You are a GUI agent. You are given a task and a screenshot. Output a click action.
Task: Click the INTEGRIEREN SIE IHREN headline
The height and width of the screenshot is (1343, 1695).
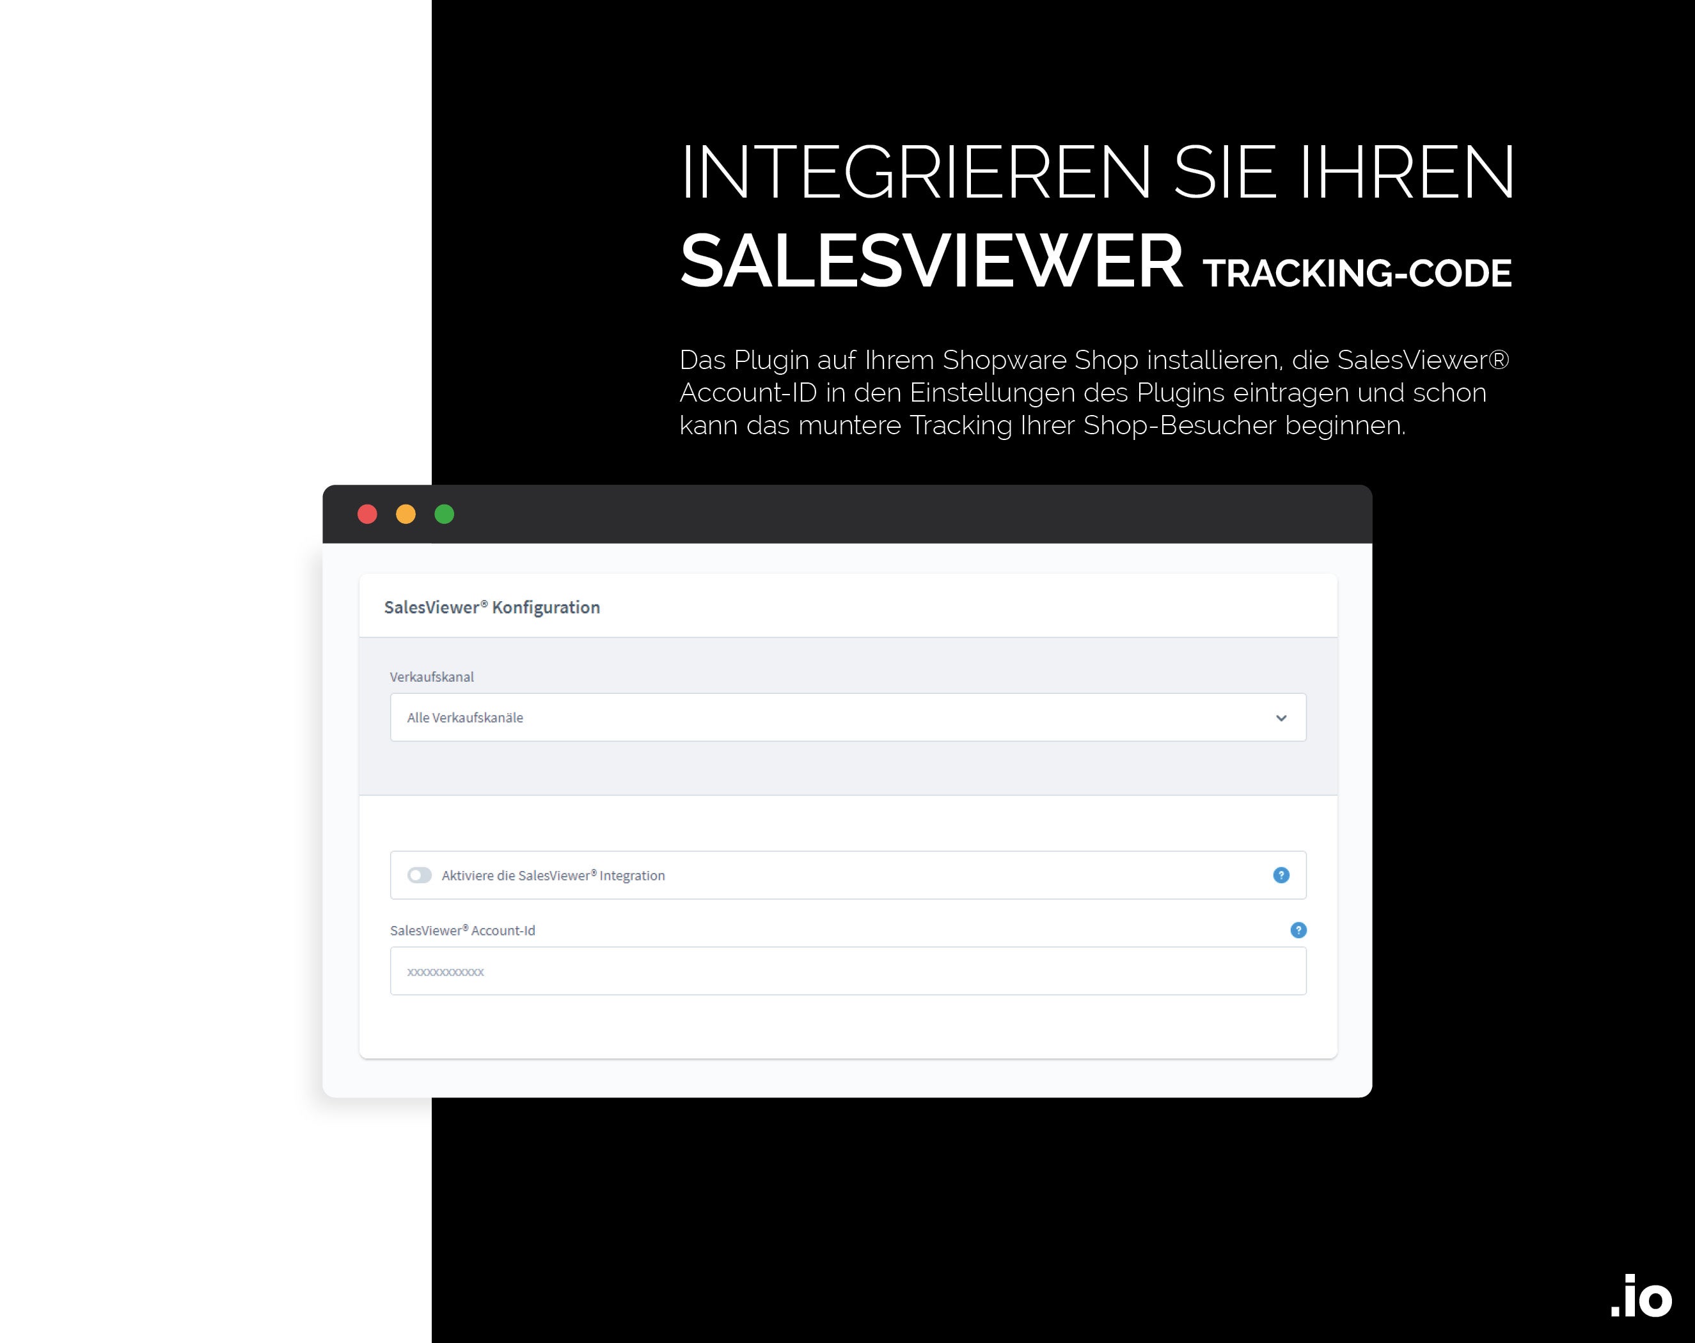pyautogui.click(x=1097, y=171)
